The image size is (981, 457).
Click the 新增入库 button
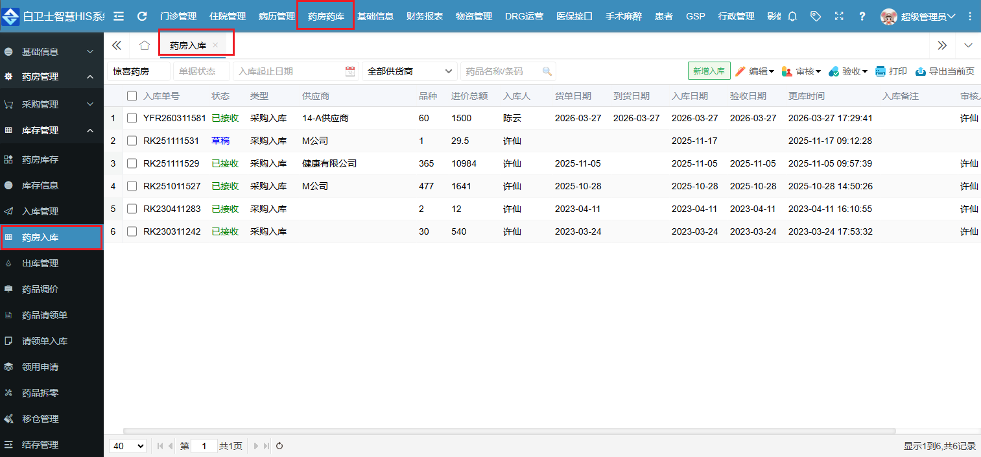(x=709, y=71)
